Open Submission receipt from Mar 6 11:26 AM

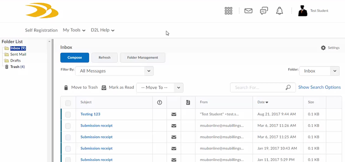click(96, 125)
